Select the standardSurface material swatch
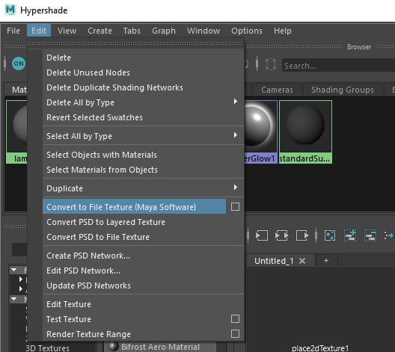 (305, 132)
